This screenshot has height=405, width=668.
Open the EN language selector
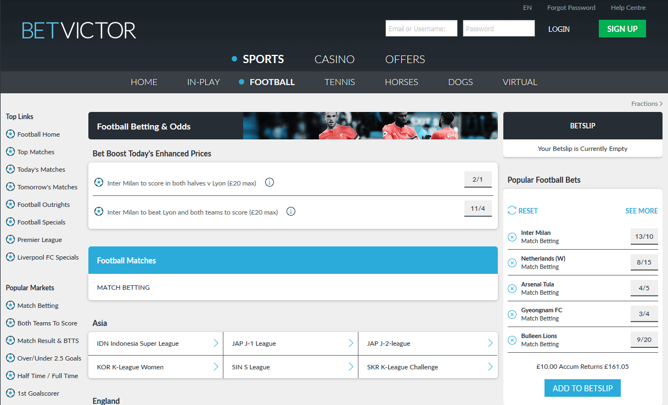527,8
